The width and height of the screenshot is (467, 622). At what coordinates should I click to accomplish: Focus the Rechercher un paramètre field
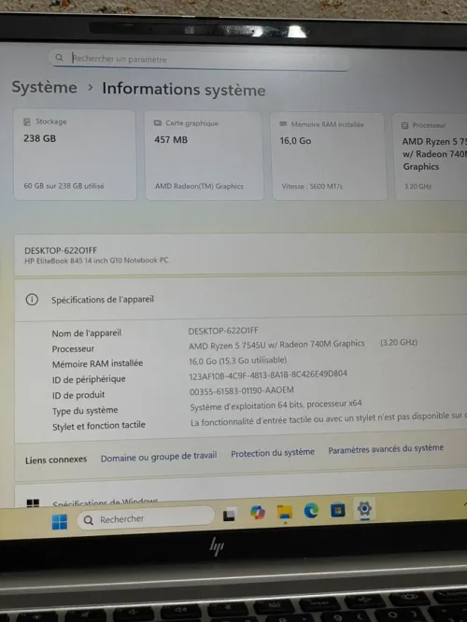201,60
